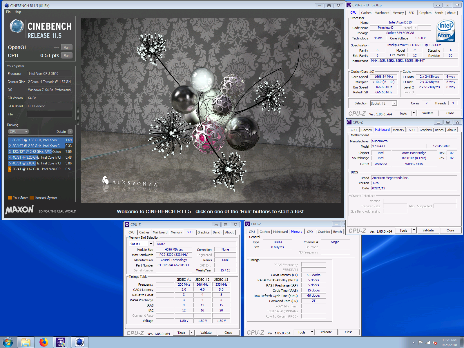This screenshot has height=348, width=464.
Task: Click Validate in CPU-Z b23fzp window
Action: [428, 113]
